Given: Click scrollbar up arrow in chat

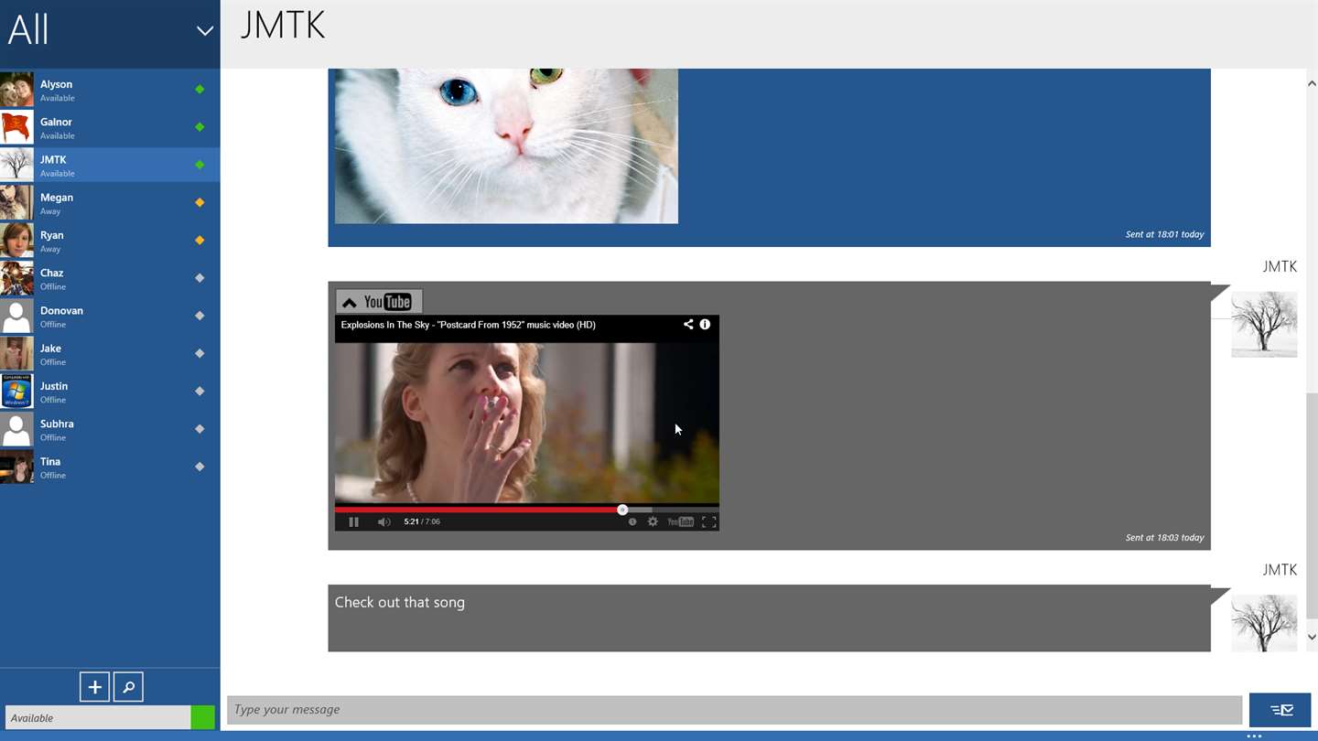Looking at the screenshot, I should click(1312, 83).
